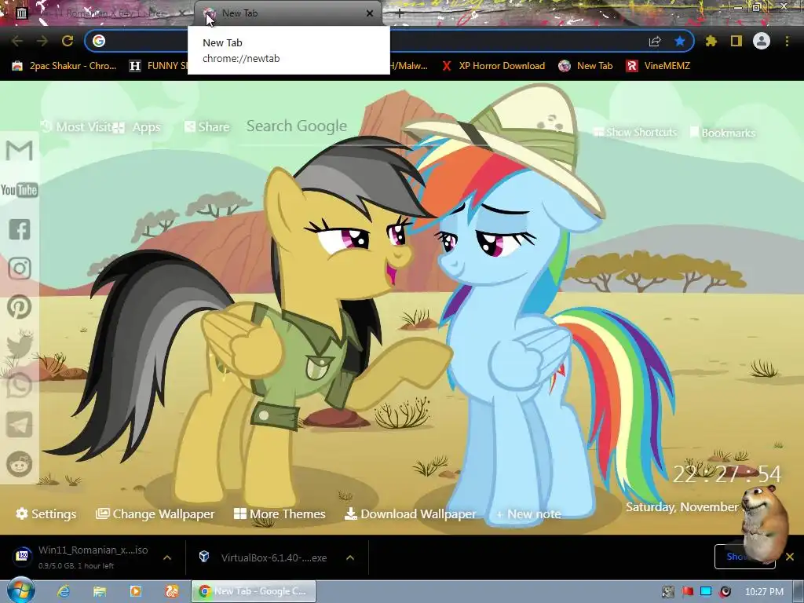Open the Chrome three-dot menu
804x603 pixels.
click(787, 41)
